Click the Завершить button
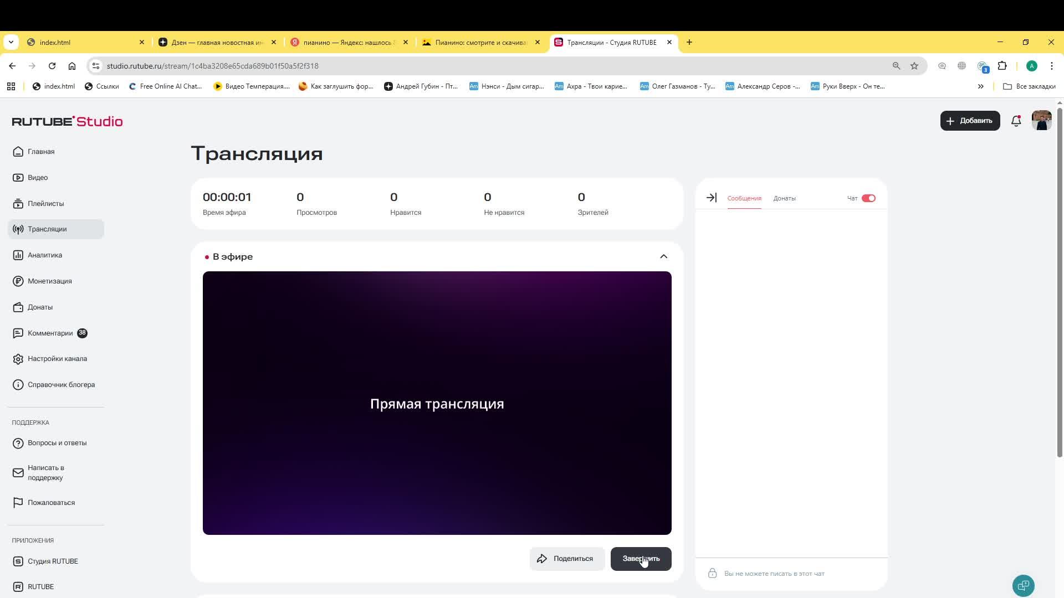The width and height of the screenshot is (1064, 598). (x=641, y=559)
